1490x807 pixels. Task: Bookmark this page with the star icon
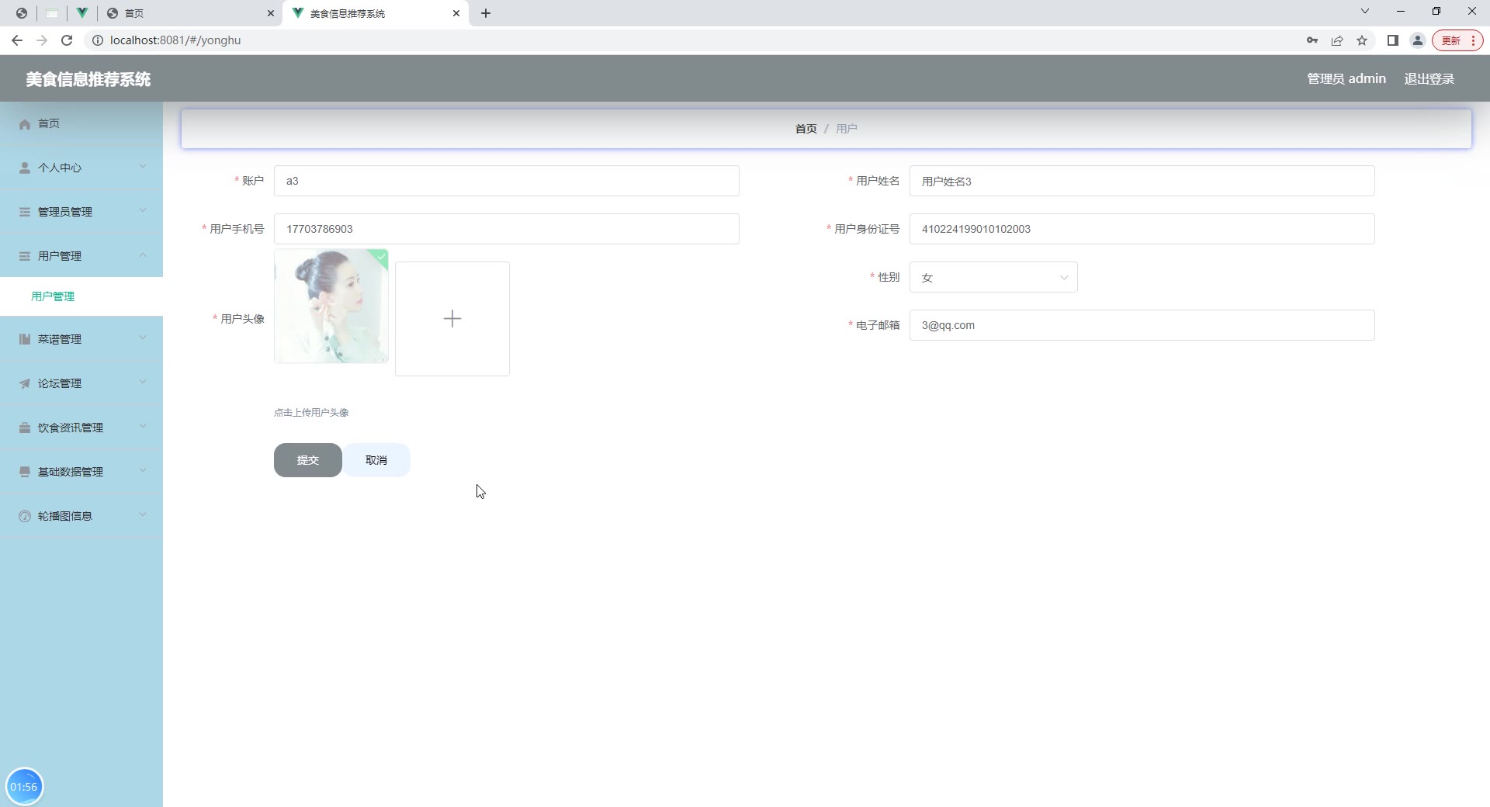point(1362,40)
